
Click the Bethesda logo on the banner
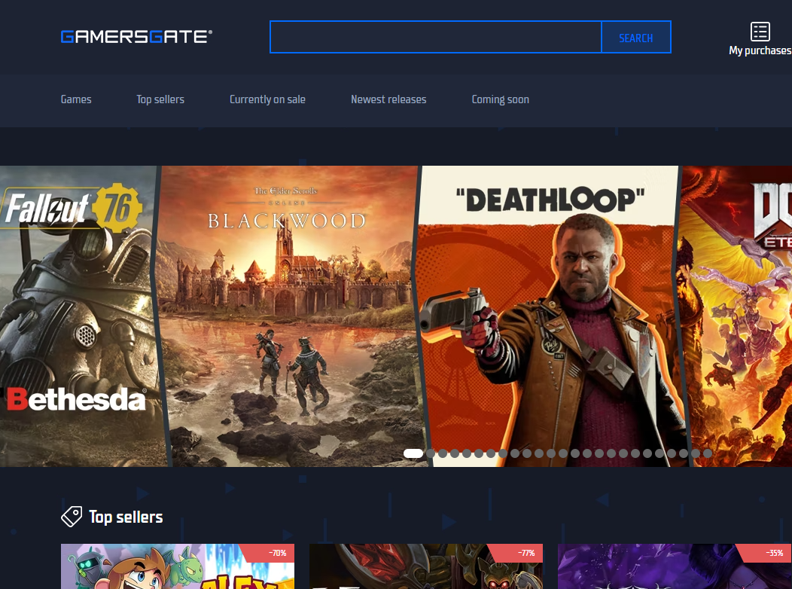(76, 399)
